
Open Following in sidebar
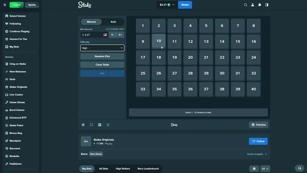point(15,23)
